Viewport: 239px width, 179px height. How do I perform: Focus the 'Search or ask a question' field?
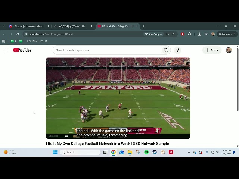[x=108, y=50]
